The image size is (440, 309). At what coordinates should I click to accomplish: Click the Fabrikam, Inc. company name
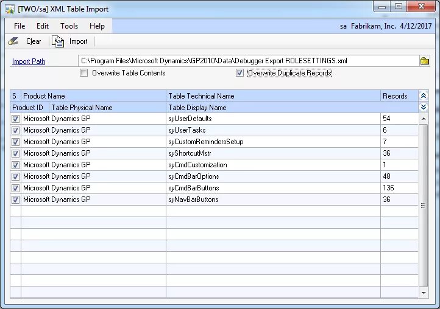click(x=373, y=26)
